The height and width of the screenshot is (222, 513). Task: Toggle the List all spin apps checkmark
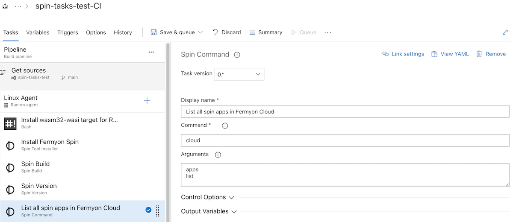[x=148, y=210]
